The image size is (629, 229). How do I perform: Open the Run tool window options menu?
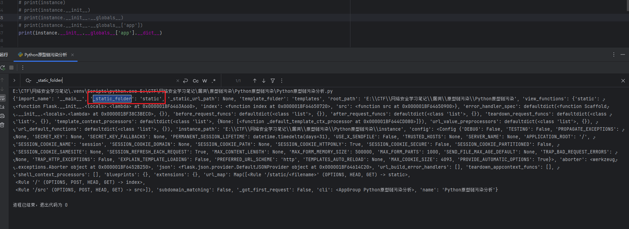coord(613,54)
